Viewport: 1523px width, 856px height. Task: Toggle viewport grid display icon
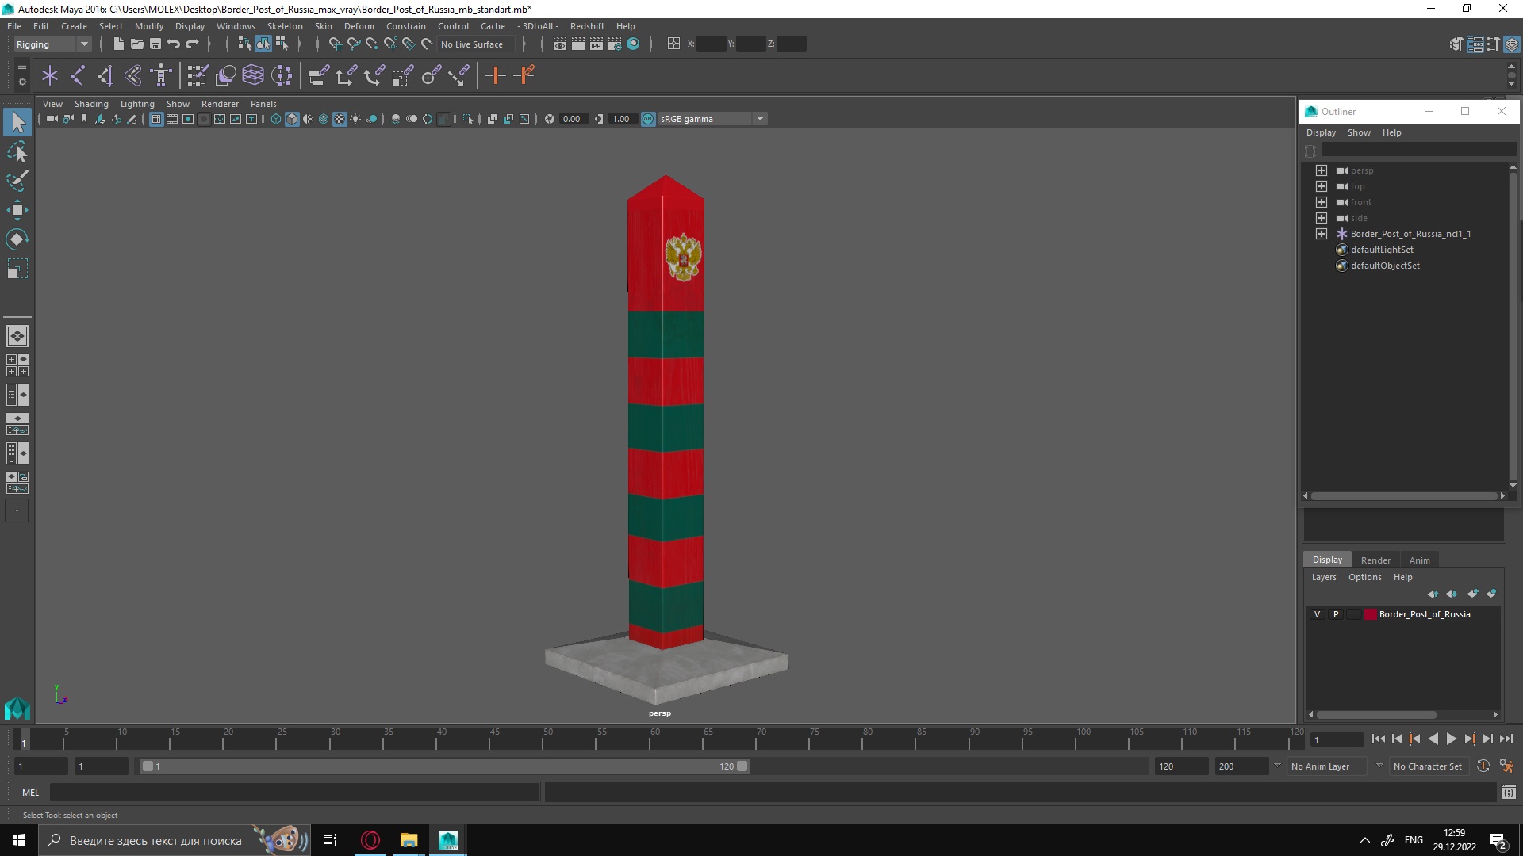[156, 119]
